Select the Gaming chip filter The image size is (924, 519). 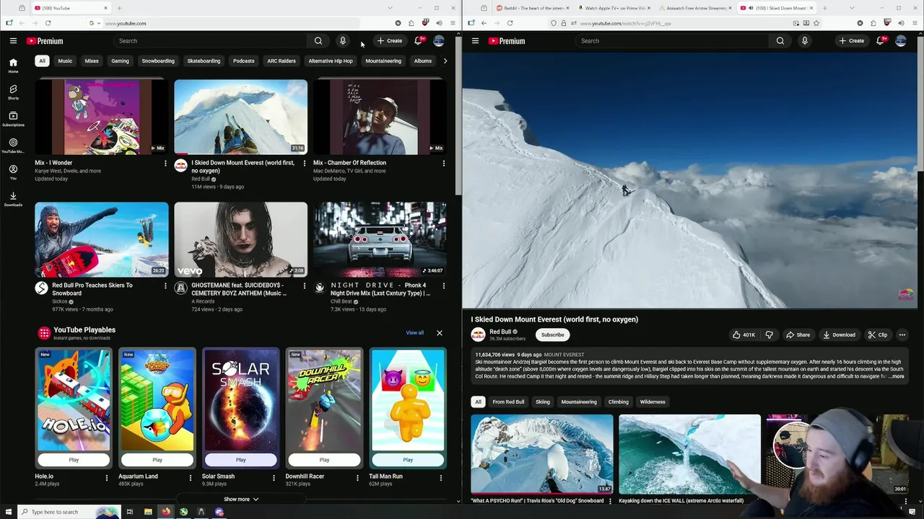pos(120,61)
